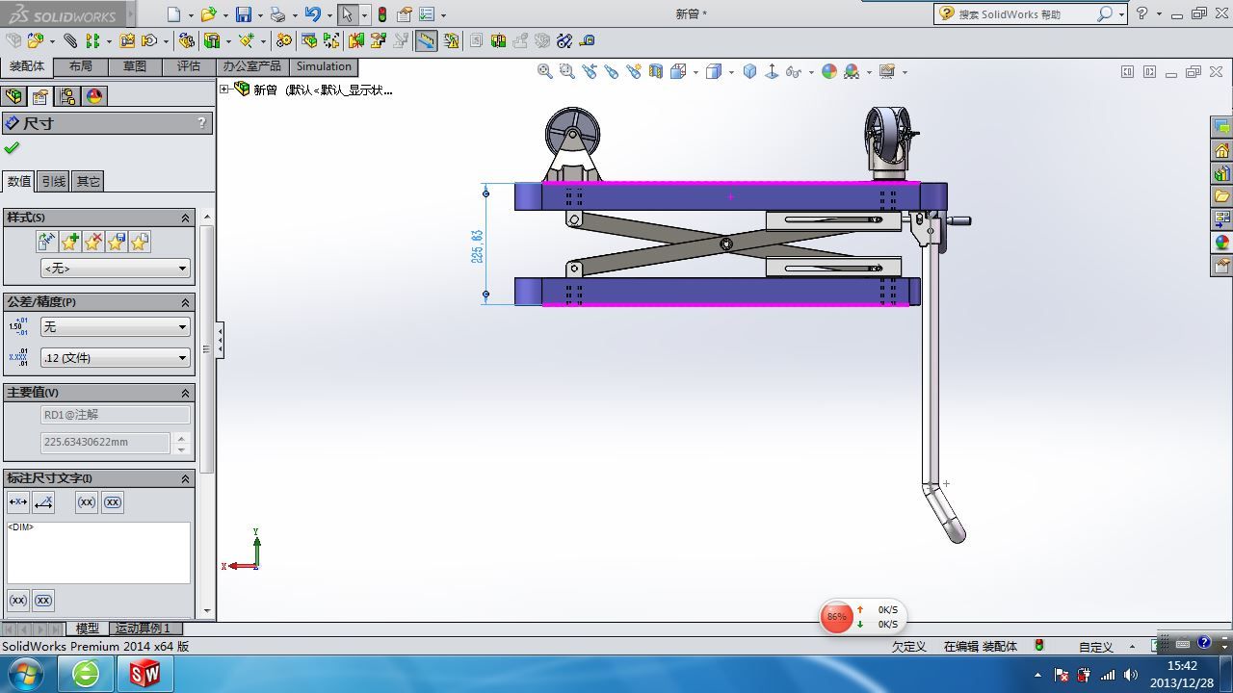The width and height of the screenshot is (1233, 693).
Task: Click the Delete style star-x icon
Action: coord(92,242)
